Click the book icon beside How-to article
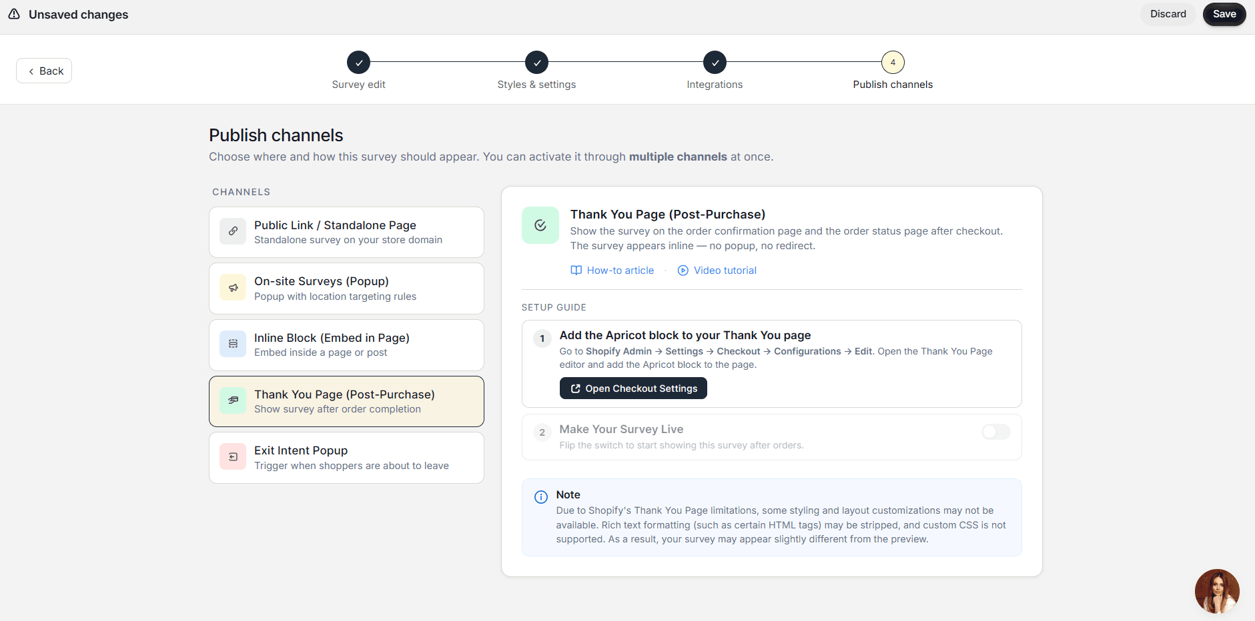 (576, 271)
